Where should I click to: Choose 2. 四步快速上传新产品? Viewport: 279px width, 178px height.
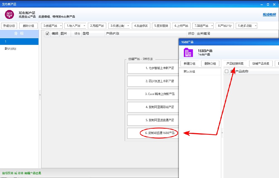[153, 81]
